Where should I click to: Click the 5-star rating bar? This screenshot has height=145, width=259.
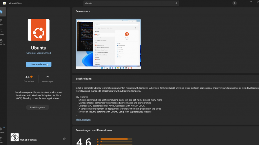coord(116,139)
